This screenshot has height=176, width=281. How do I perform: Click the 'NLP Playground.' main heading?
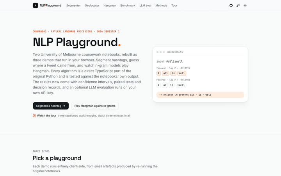[x=77, y=42]
